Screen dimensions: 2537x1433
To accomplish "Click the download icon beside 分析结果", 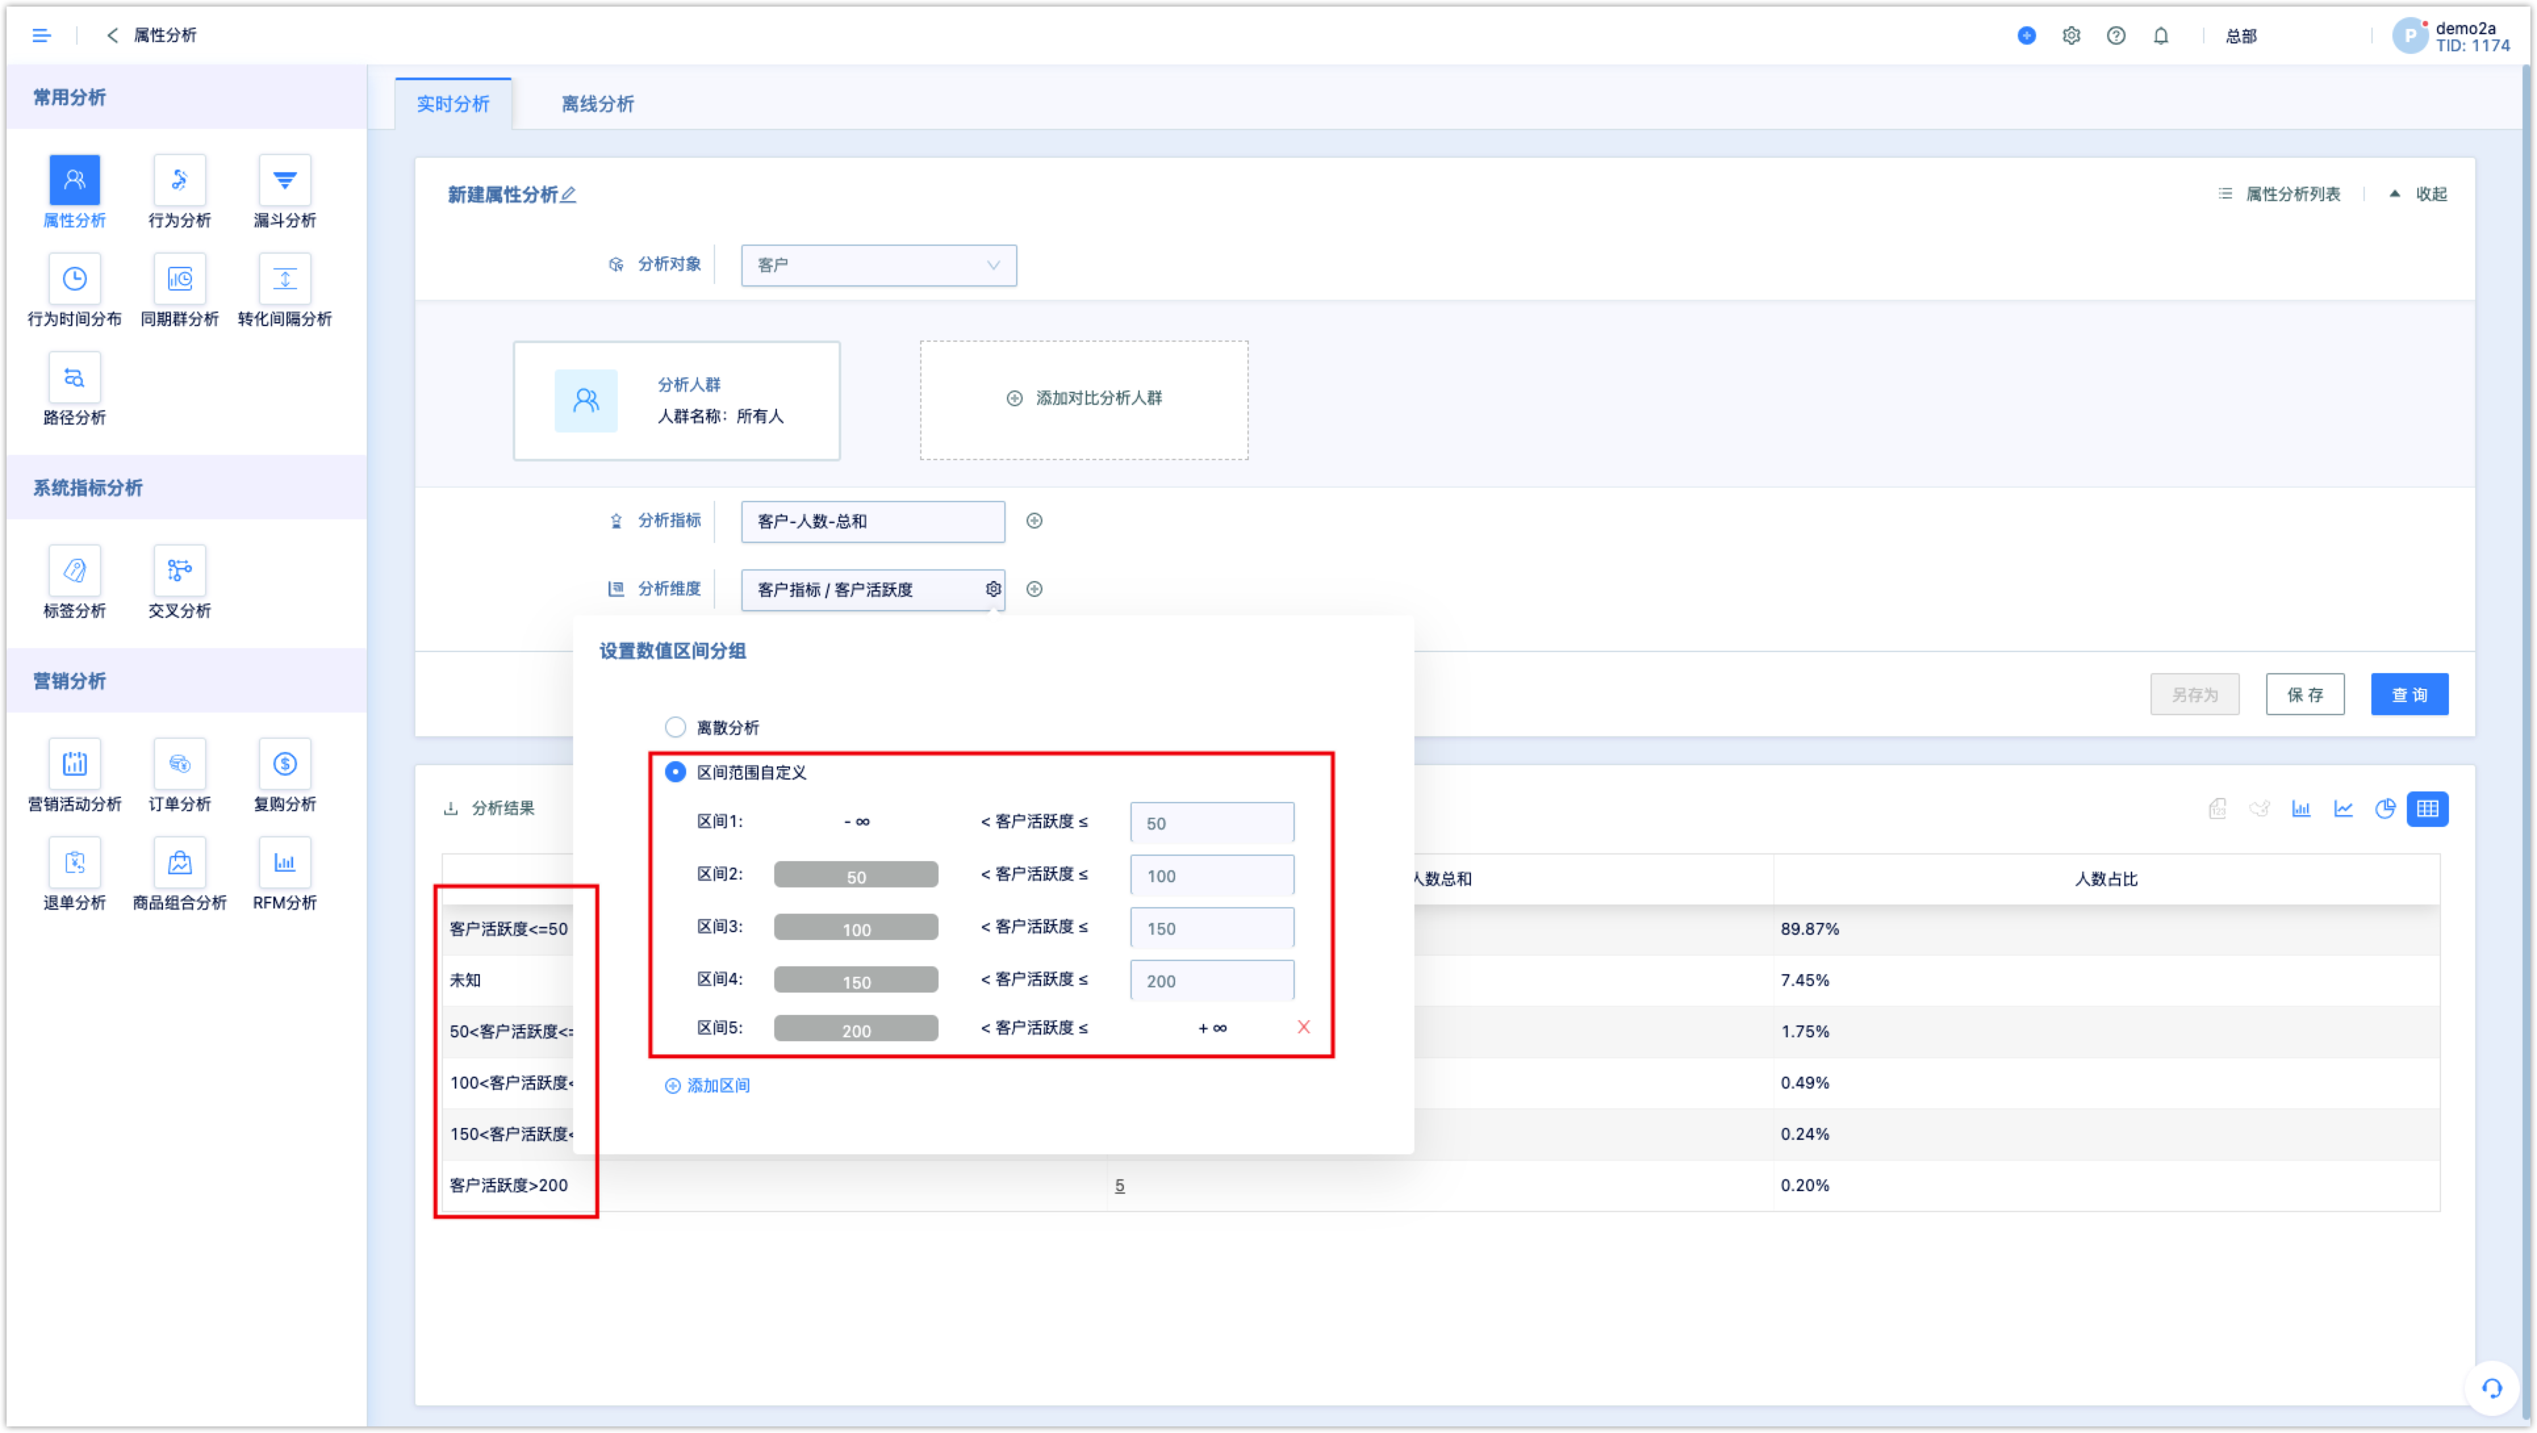I will tap(450, 809).
